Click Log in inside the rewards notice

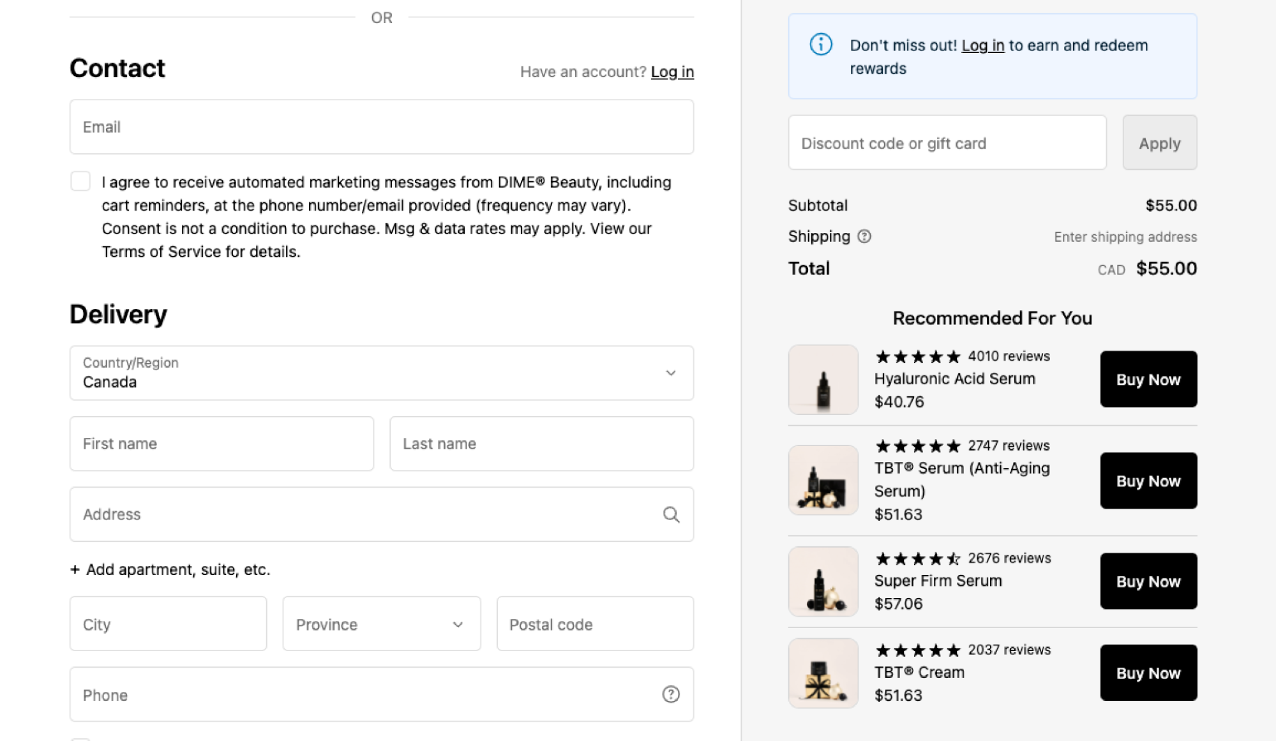tap(982, 45)
